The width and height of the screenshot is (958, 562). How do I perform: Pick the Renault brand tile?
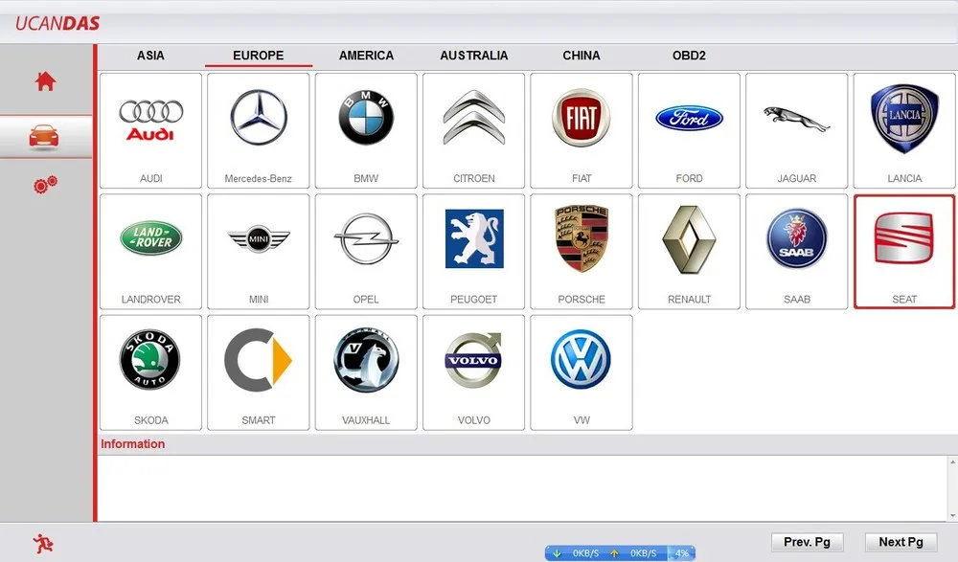click(689, 252)
